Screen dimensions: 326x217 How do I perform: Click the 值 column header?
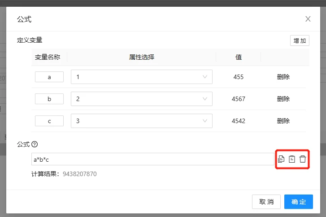click(239, 57)
